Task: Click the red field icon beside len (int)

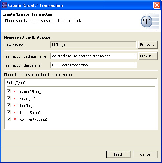Action: tap(15, 105)
